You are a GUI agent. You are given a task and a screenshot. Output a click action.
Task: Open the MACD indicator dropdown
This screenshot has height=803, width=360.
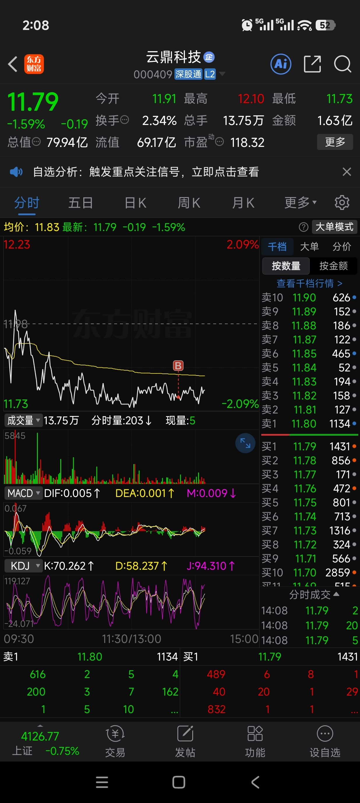(23, 493)
